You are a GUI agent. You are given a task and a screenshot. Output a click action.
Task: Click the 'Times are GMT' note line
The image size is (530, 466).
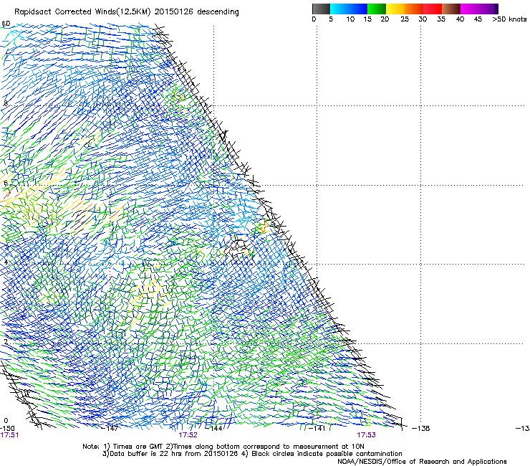pos(223,447)
